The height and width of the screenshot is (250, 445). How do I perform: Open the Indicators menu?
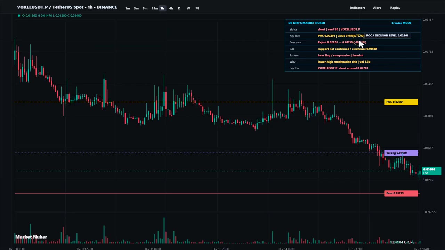pos(357,8)
